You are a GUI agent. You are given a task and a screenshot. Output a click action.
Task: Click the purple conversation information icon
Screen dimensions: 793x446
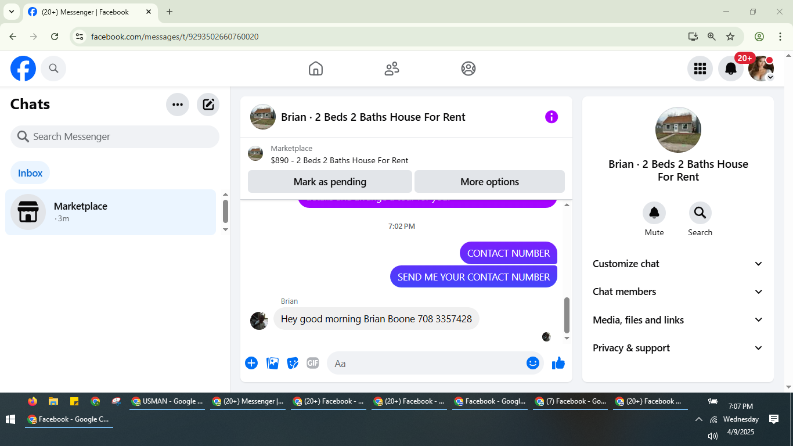pyautogui.click(x=552, y=117)
